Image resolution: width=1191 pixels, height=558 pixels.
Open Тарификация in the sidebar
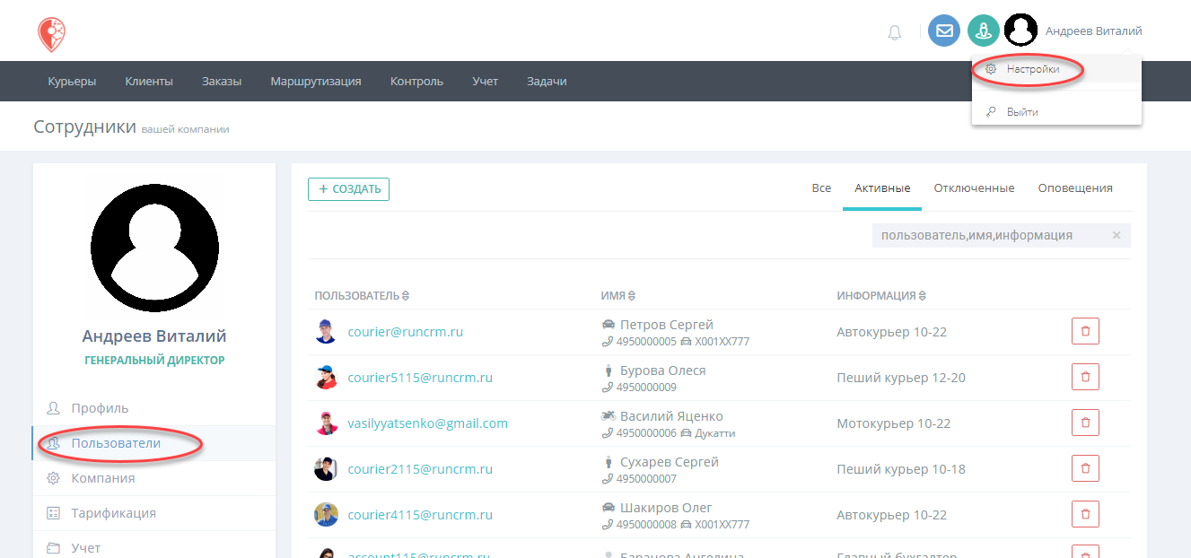pos(114,513)
